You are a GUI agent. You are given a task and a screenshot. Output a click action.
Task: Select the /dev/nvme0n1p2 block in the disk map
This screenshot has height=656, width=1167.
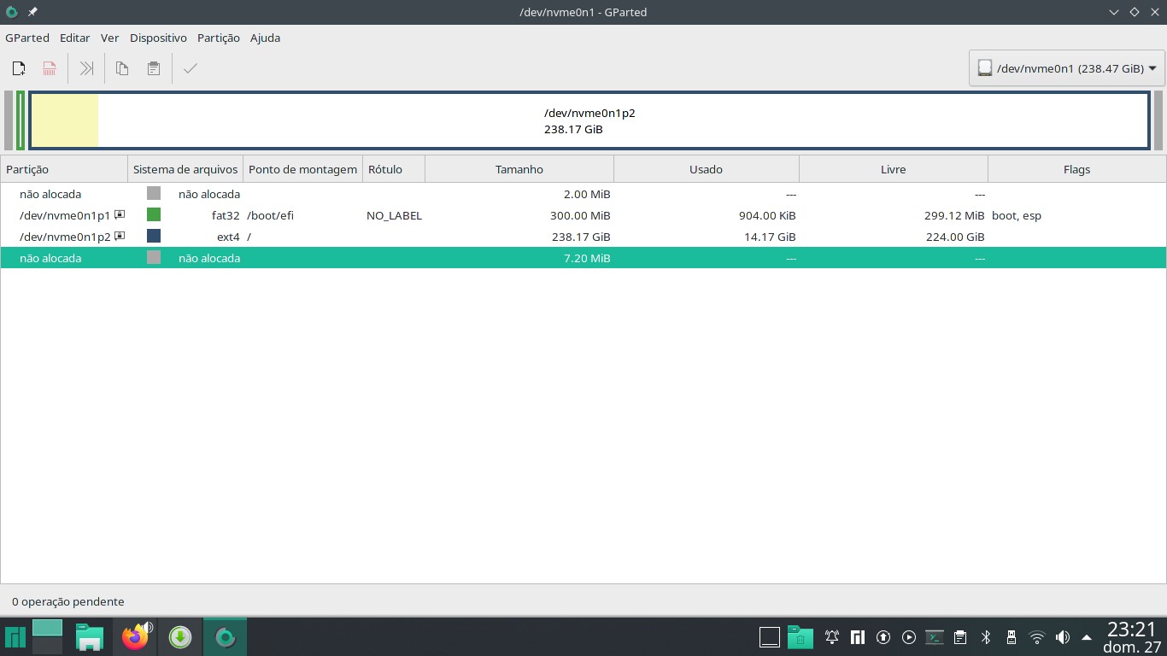point(589,120)
